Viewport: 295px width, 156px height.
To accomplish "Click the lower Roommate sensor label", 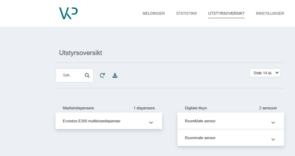I will pos(200,138).
